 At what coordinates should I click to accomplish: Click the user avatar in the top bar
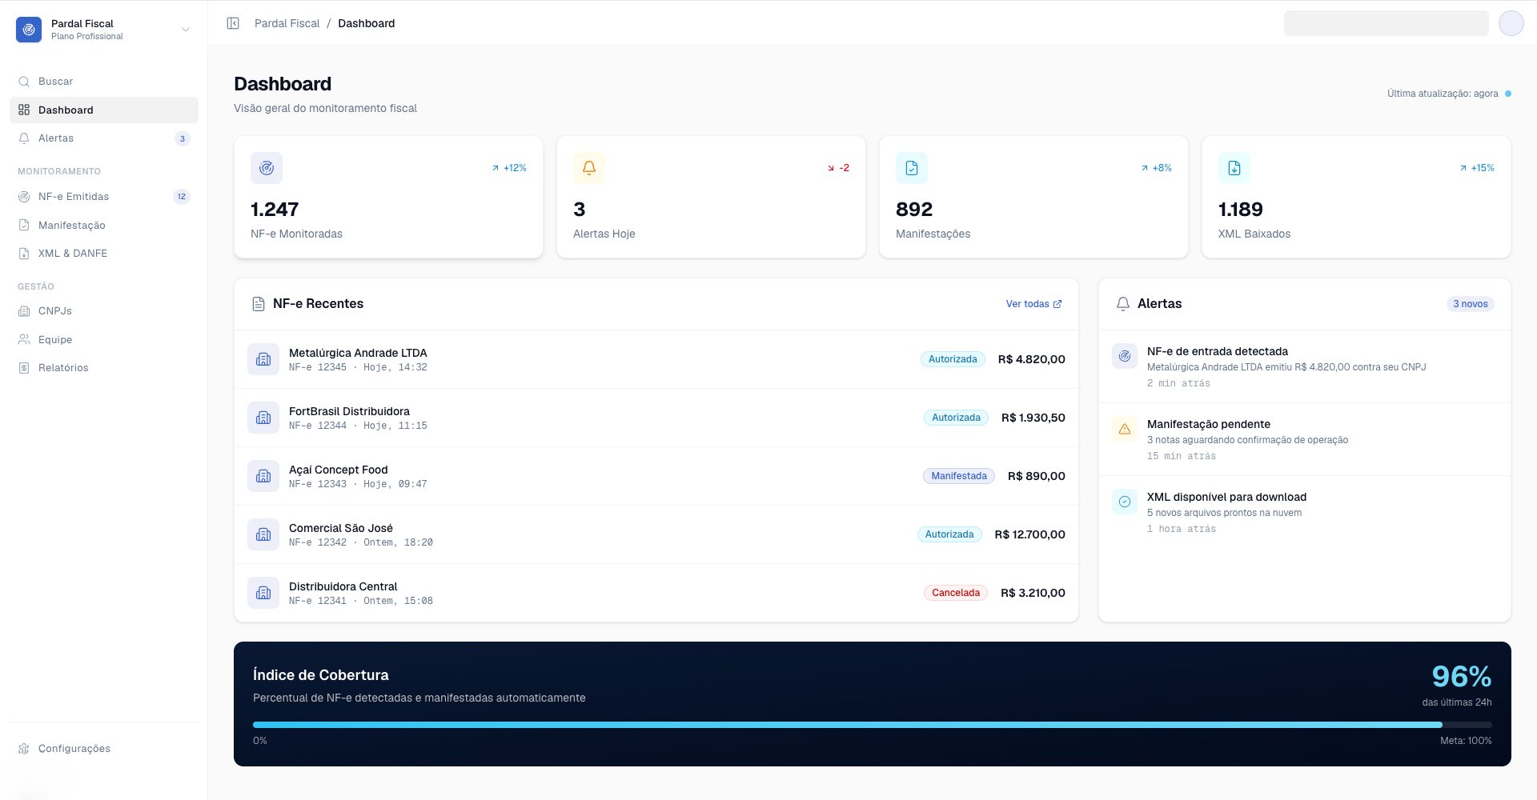click(x=1511, y=23)
